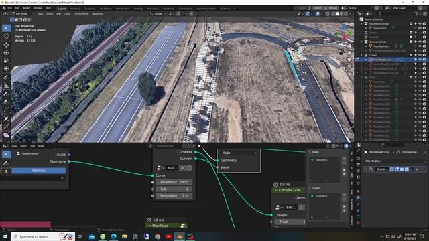Adjust the Sub 2 value field
This screenshot has width=429, height=241.
click(174, 189)
